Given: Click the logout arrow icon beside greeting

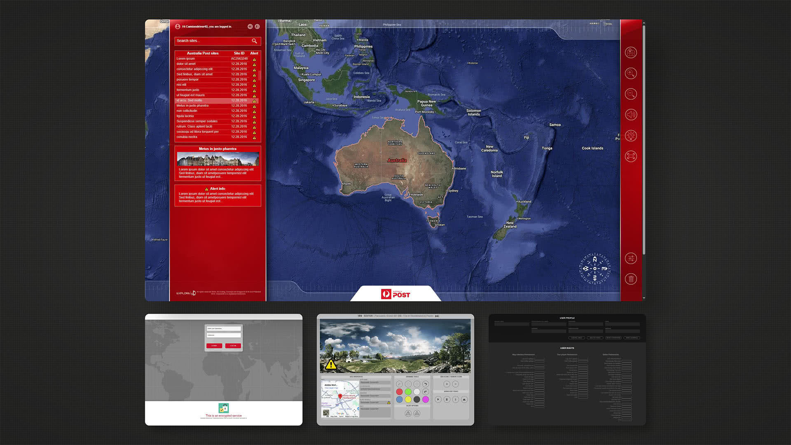Looking at the screenshot, I should [x=250, y=26].
